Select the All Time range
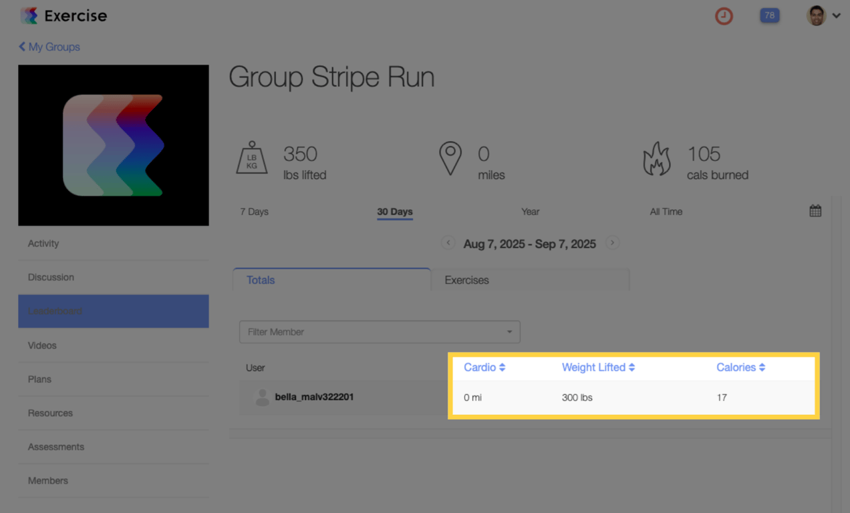This screenshot has height=513, width=850. pos(666,212)
